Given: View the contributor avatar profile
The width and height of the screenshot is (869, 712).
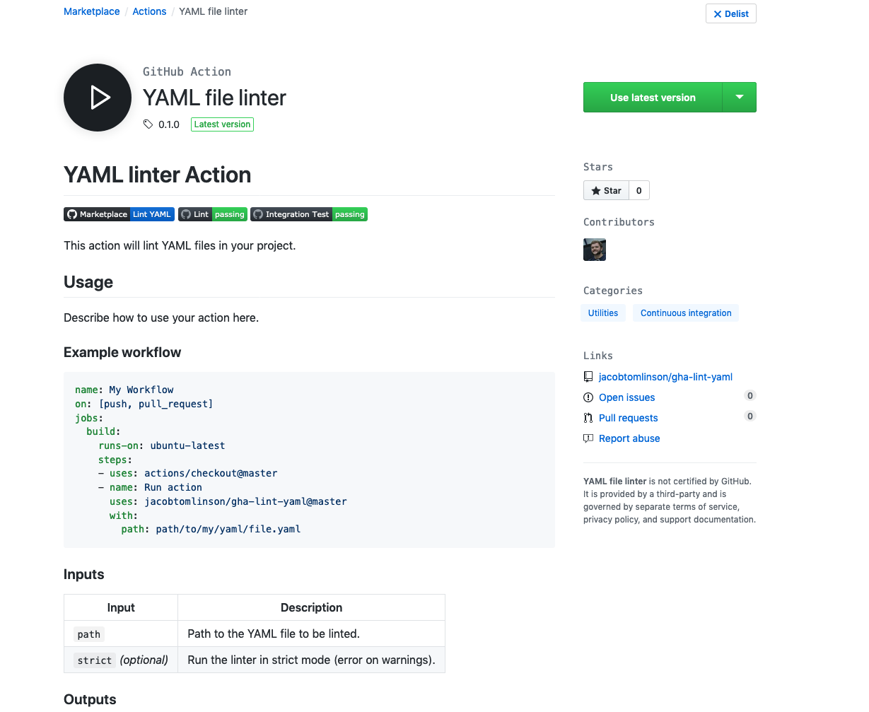Looking at the screenshot, I should pos(595,250).
